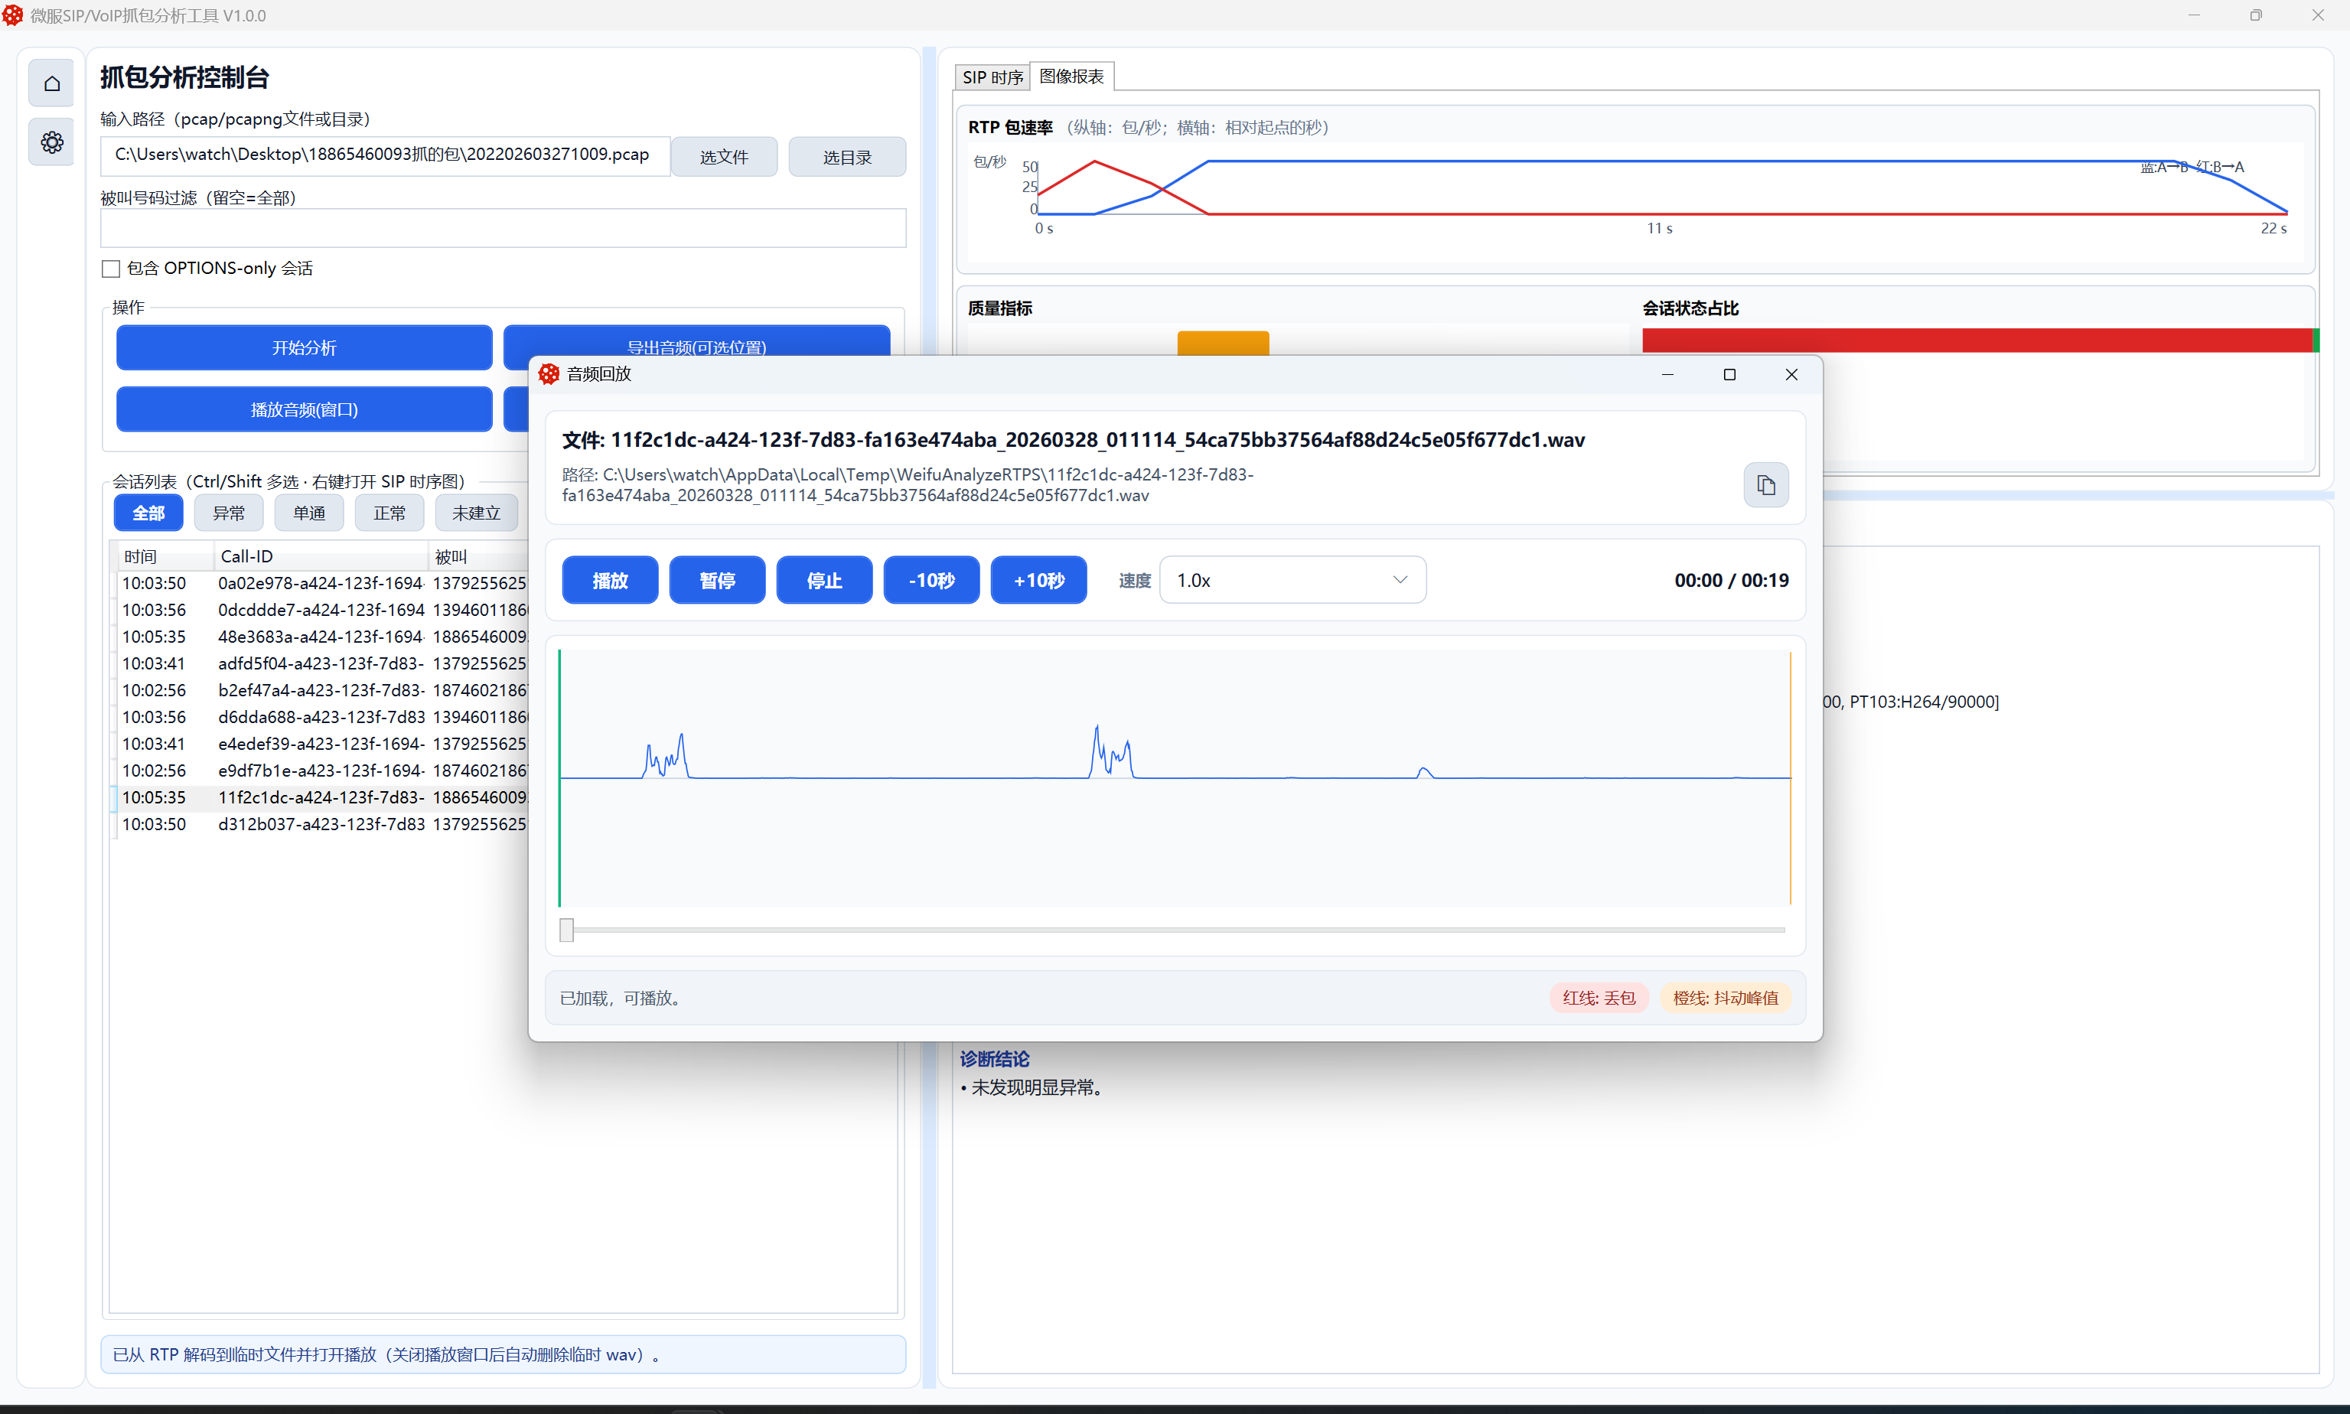Minimize the audio playback dialog
This screenshot has width=2350, height=1414.
click(1667, 374)
